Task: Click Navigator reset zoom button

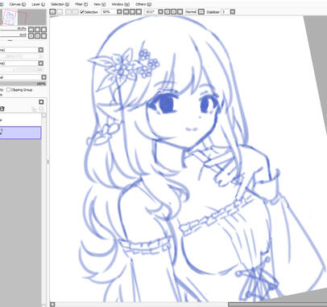Action: coord(44,30)
